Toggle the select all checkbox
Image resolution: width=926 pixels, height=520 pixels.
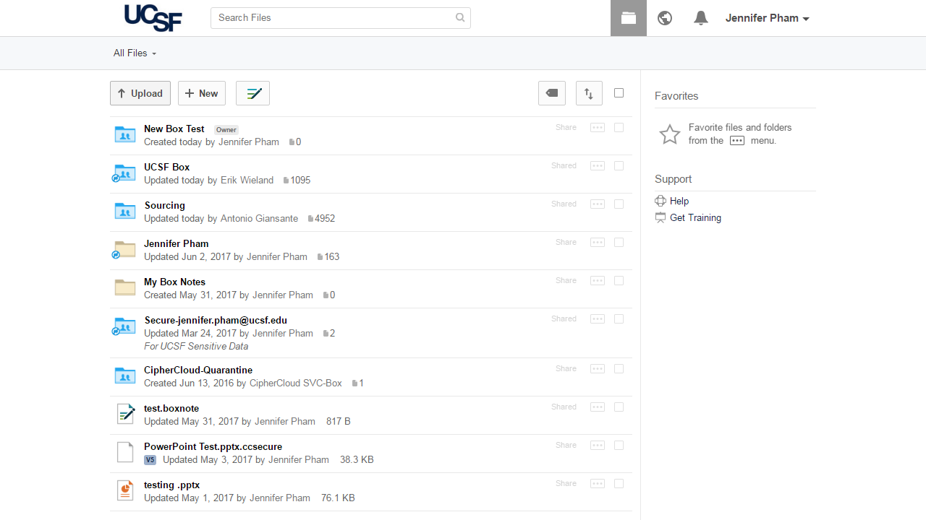point(619,92)
